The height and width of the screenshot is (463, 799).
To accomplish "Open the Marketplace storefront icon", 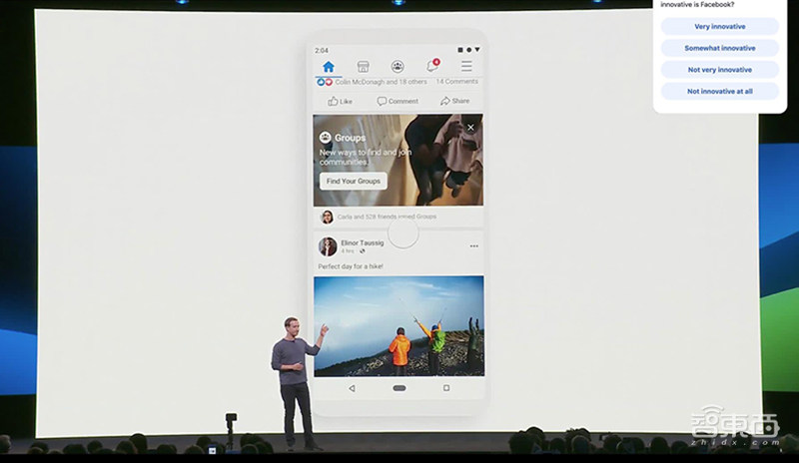I will [363, 67].
